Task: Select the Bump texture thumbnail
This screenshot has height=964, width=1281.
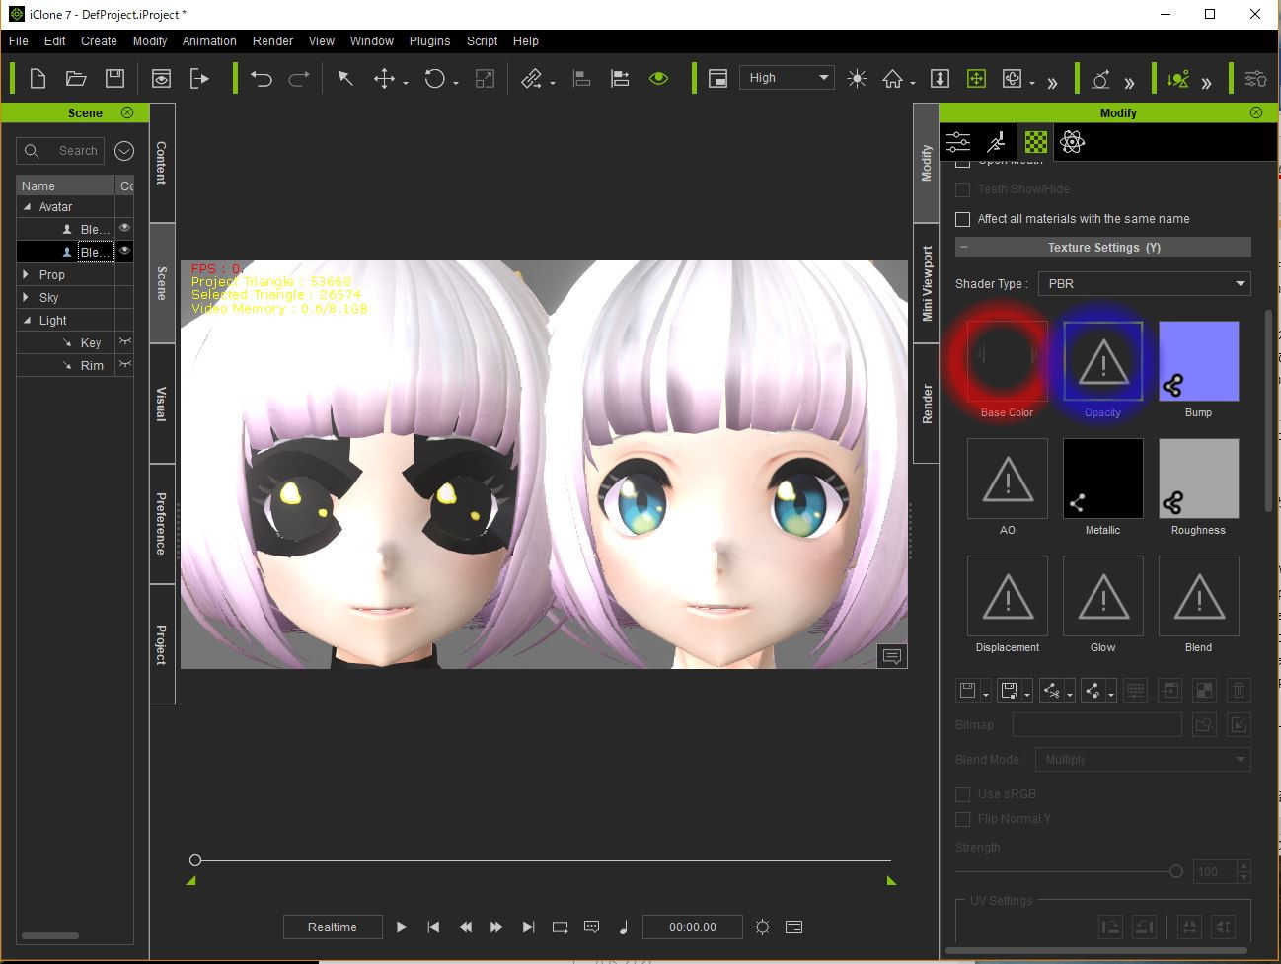Action: click(x=1199, y=361)
